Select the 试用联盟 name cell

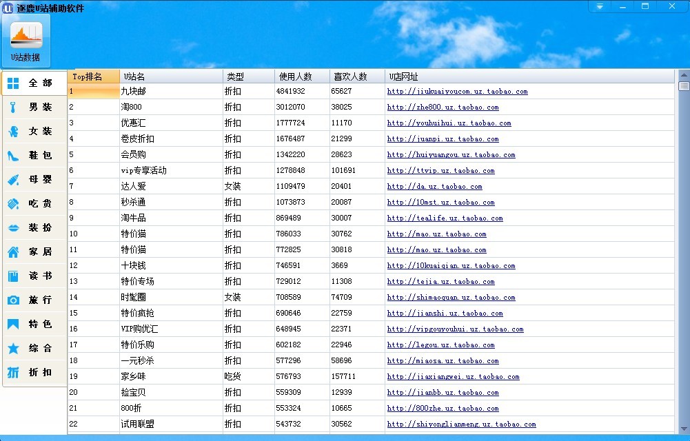click(x=171, y=424)
